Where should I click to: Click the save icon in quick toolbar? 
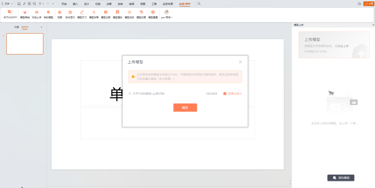tap(19, 4)
